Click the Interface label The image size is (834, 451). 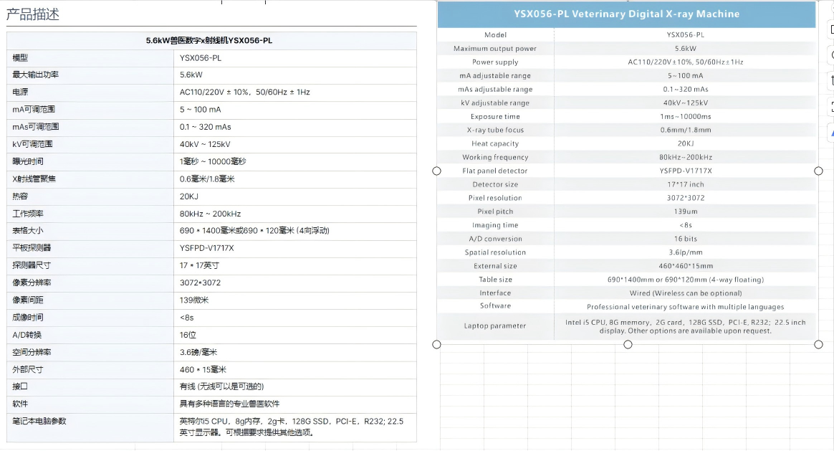coord(495,293)
